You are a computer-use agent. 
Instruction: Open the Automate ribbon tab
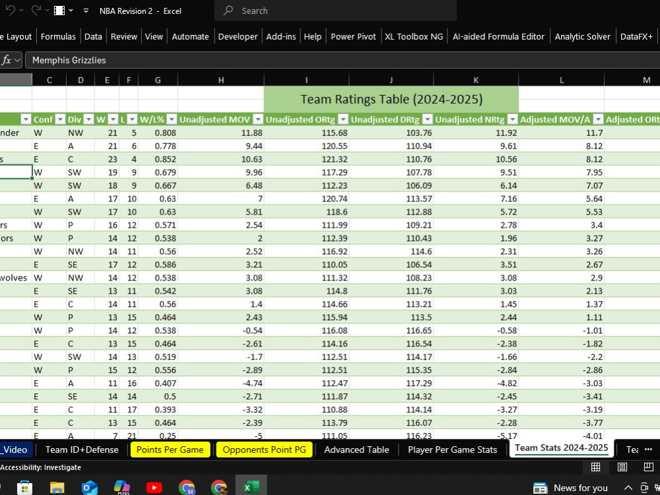(190, 36)
